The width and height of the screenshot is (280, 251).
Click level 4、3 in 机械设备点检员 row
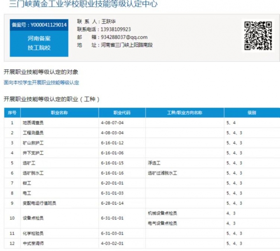(x=231, y=213)
